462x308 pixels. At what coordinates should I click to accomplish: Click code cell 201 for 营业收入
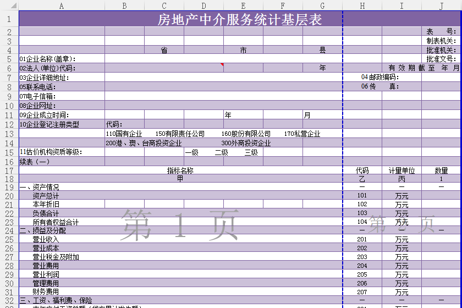point(362,239)
